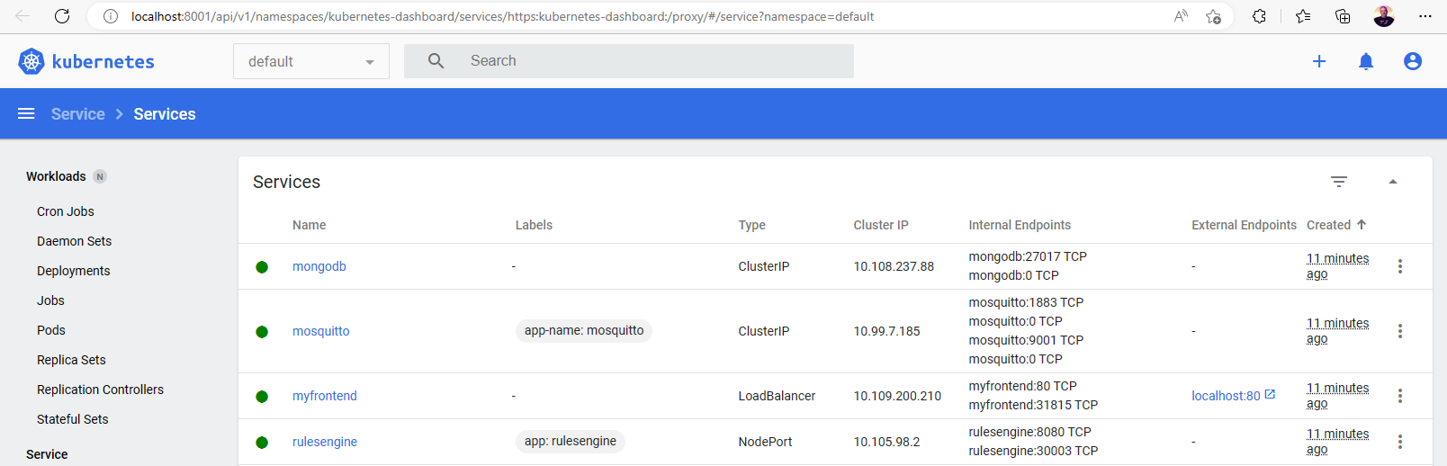1447x466 pixels.
Task: Click the Cluster IP column header
Action: click(x=881, y=225)
